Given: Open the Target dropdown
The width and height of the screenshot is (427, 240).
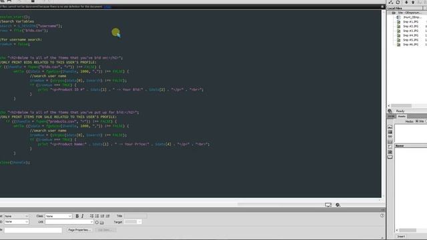Looking at the screenshot, I should 133,222.
